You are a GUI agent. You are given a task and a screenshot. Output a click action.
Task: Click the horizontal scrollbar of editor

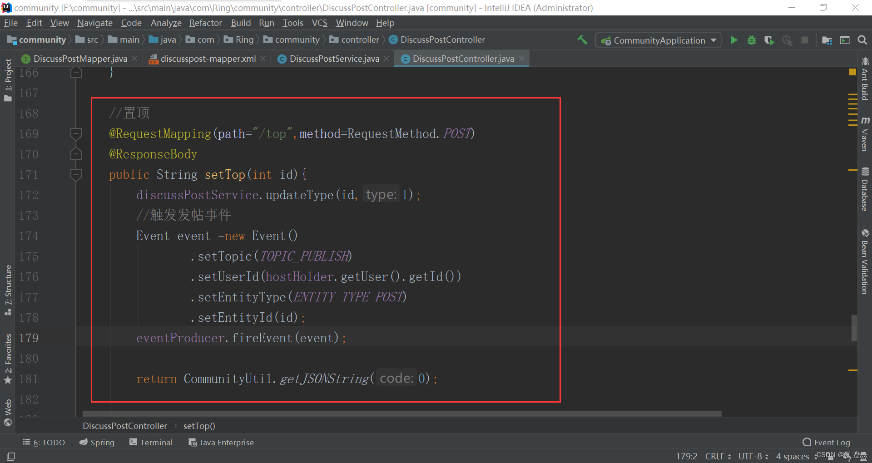click(402, 414)
